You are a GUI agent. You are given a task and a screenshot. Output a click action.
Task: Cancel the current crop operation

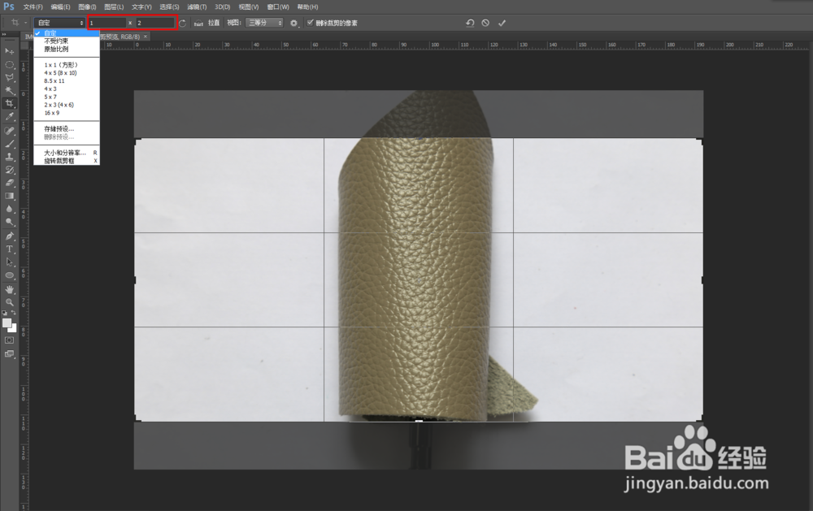point(485,23)
